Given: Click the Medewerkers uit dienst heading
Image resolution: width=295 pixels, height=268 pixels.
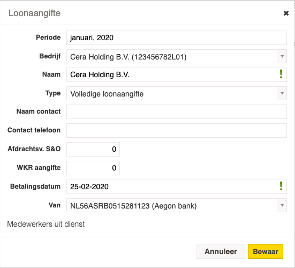Looking at the screenshot, I should (46, 224).
